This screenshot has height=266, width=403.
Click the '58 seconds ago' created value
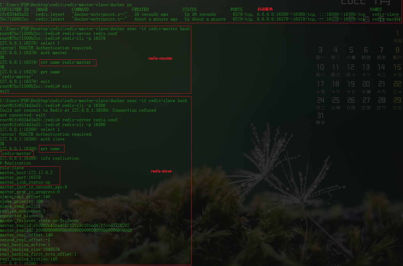click(151, 14)
